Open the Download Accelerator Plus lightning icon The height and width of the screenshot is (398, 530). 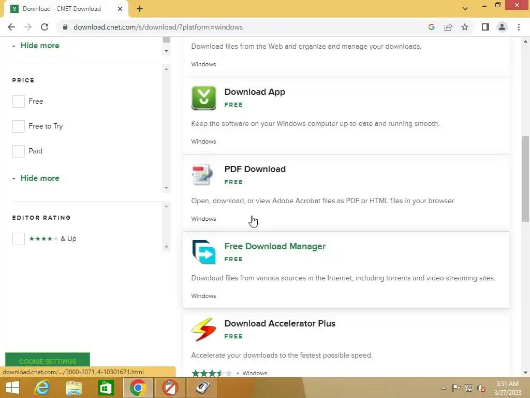click(203, 329)
